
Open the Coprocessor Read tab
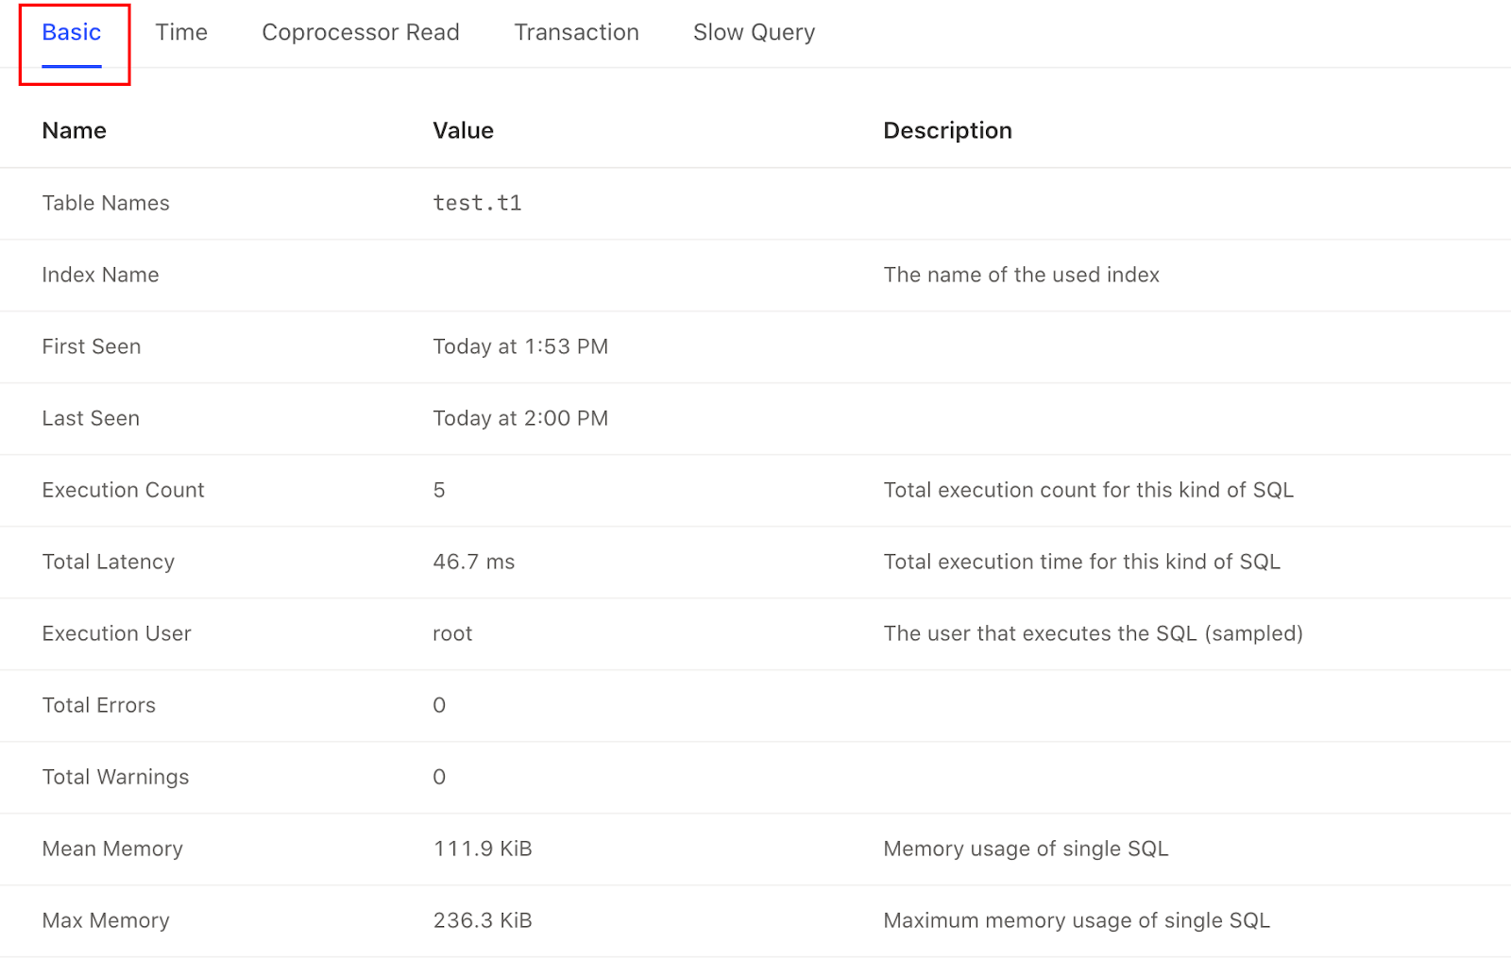coord(360,32)
